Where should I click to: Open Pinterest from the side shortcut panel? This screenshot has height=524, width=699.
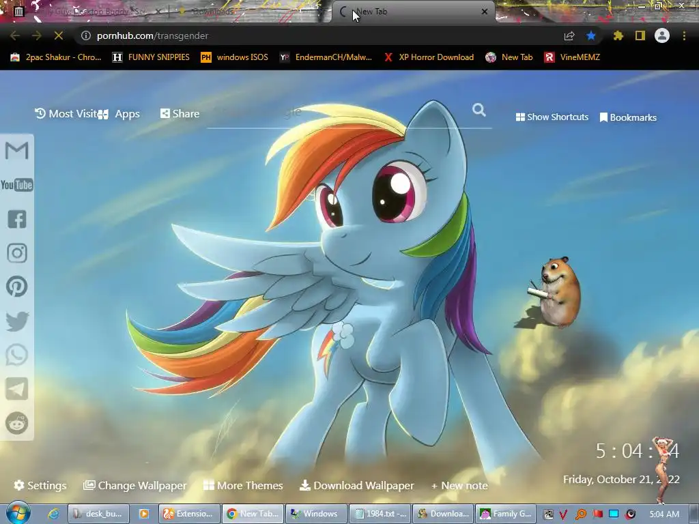point(17,287)
